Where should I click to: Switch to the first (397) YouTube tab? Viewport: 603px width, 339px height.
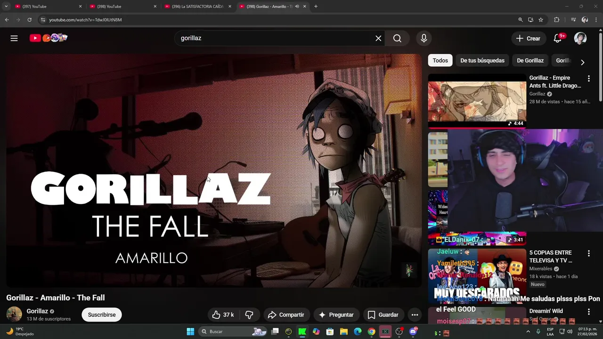[48, 7]
